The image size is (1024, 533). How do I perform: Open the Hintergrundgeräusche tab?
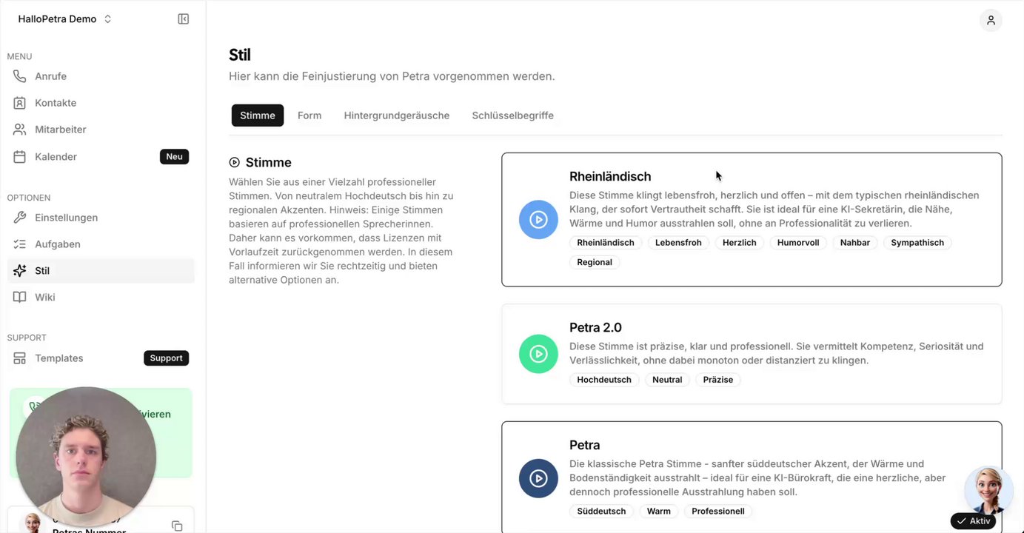tap(396, 115)
